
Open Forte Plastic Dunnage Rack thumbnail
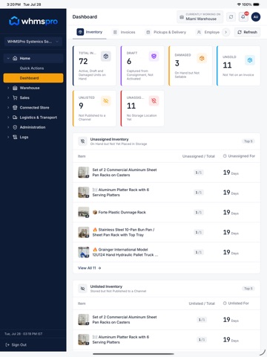point(84,213)
